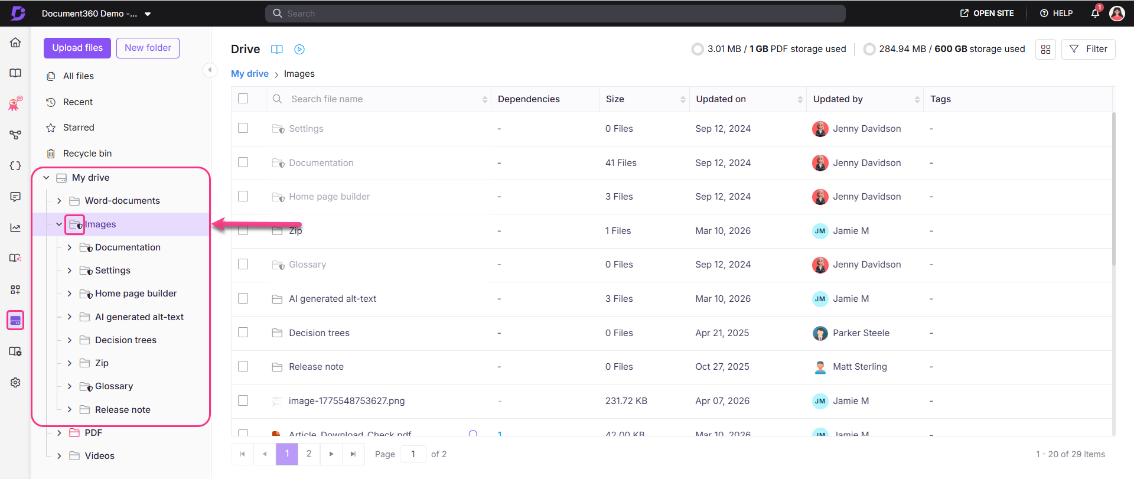The width and height of the screenshot is (1134, 479).
Task: Collapse the My drive tree node
Action: 46,178
